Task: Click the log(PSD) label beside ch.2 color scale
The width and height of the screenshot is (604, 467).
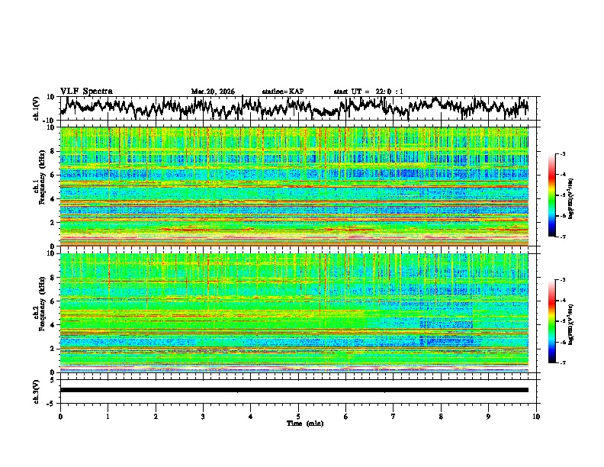Action: click(571, 325)
